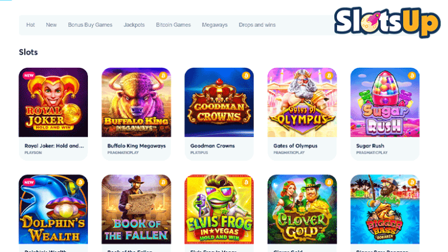This screenshot has width=448, height=252.
Task: Open the Jackpots category
Action: click(x=134, y=25)
